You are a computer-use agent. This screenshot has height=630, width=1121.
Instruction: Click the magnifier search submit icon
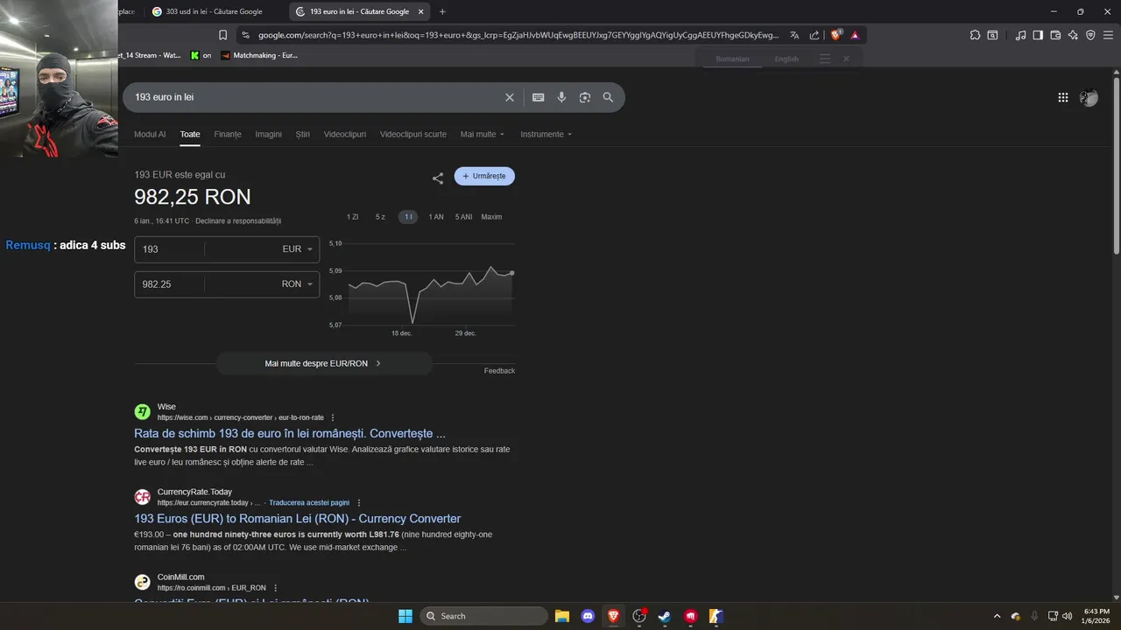tap(608, 97)
